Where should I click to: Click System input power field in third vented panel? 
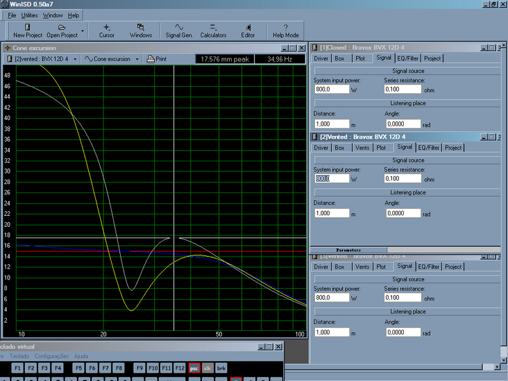tap(331, 297)
